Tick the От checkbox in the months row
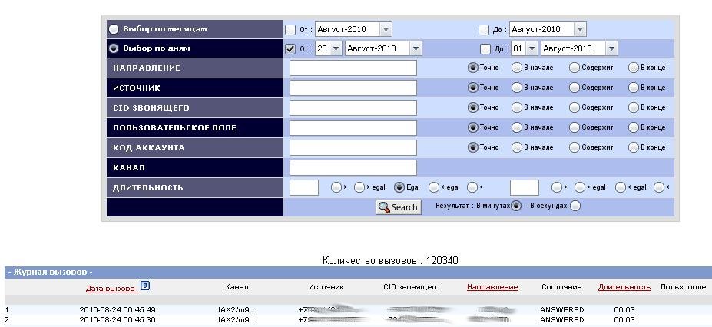712x327 pixels. tap(290, 30)
